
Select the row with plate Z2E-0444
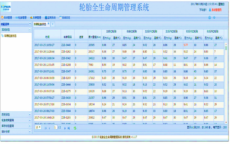(129, 85)
